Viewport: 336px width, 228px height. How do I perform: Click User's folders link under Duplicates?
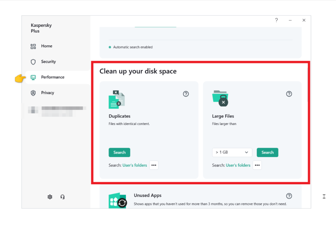[x=135, y=165]
